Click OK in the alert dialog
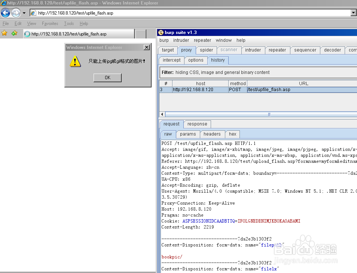The image size is (357, 273). (x=107, y=78)
